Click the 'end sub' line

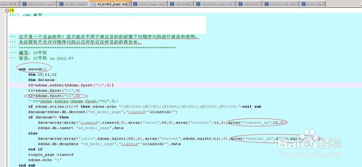click(27, 165)
